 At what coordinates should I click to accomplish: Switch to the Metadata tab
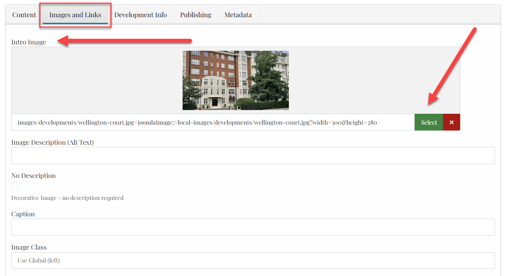pyautogui.click(x=238, y=15)
